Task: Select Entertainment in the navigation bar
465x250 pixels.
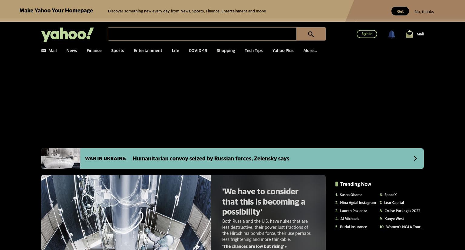Action: (148, 51)
